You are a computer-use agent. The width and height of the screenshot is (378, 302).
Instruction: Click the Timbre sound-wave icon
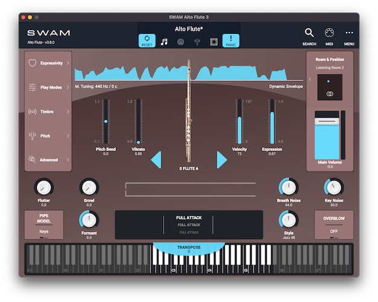coord(32,112)
